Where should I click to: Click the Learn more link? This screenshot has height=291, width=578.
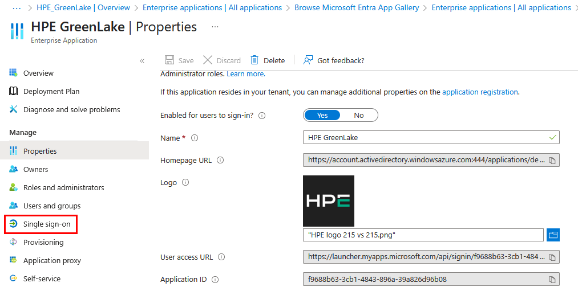click(x=245, y=74)
